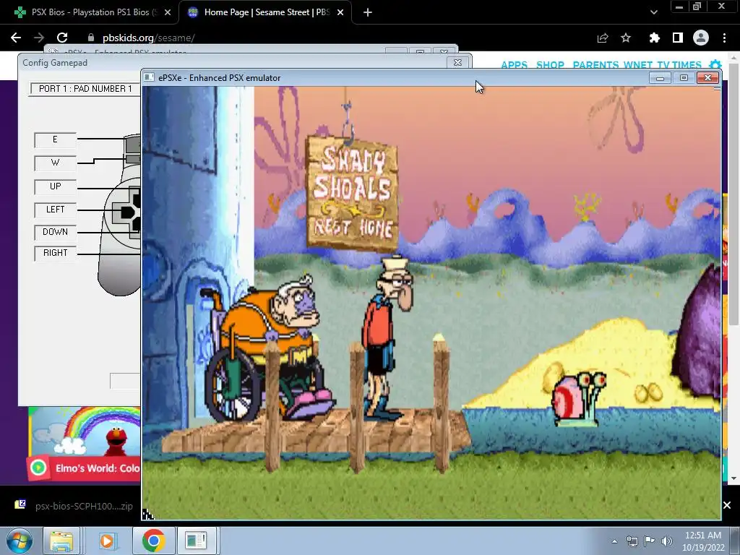
Task: Click the forward navigation arrow
Action: pyautogui.click(x=39, y=38)
